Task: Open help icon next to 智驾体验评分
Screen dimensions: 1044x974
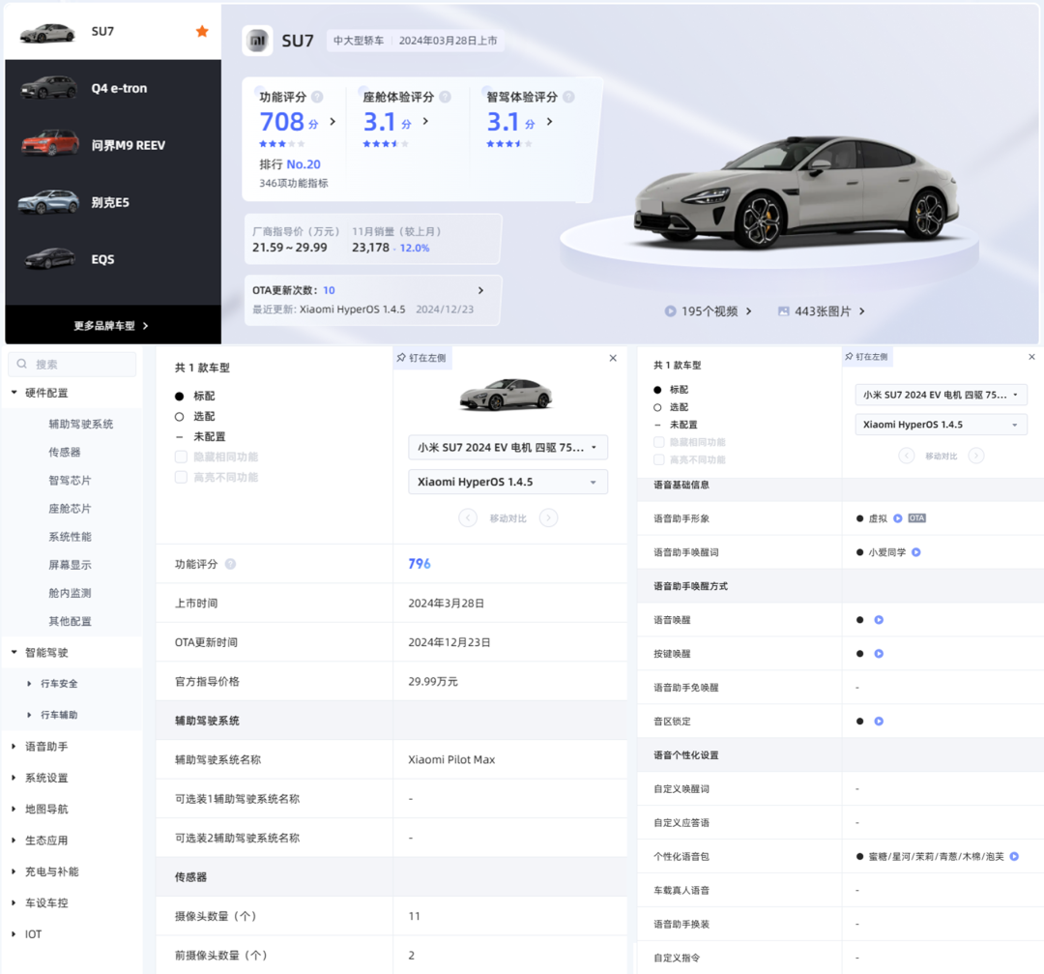Action: click(568, 97)
